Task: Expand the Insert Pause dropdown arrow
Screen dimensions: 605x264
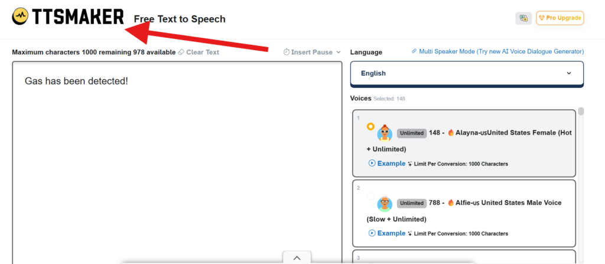Action: pos(339,52)
